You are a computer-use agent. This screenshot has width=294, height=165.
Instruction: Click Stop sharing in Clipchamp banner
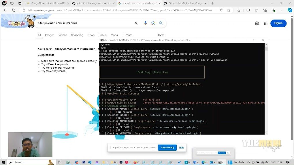pos(167,147)
